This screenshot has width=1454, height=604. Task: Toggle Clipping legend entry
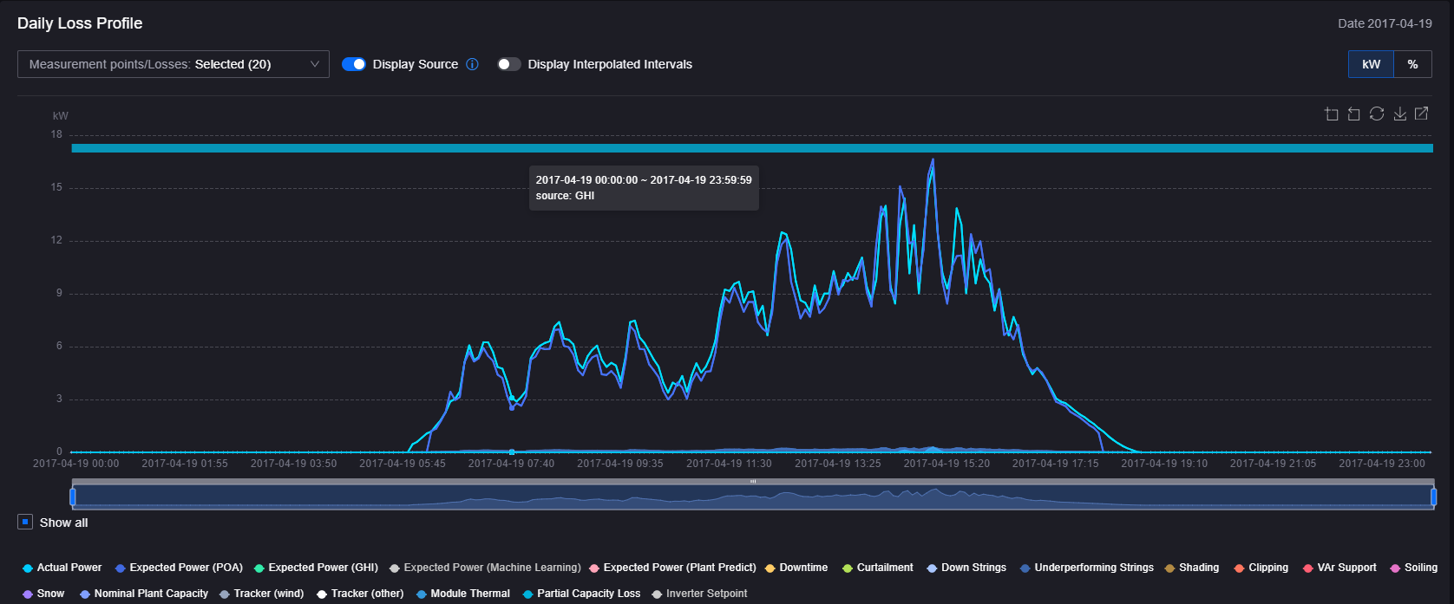pyautogui.click(x=1261, y=568)
